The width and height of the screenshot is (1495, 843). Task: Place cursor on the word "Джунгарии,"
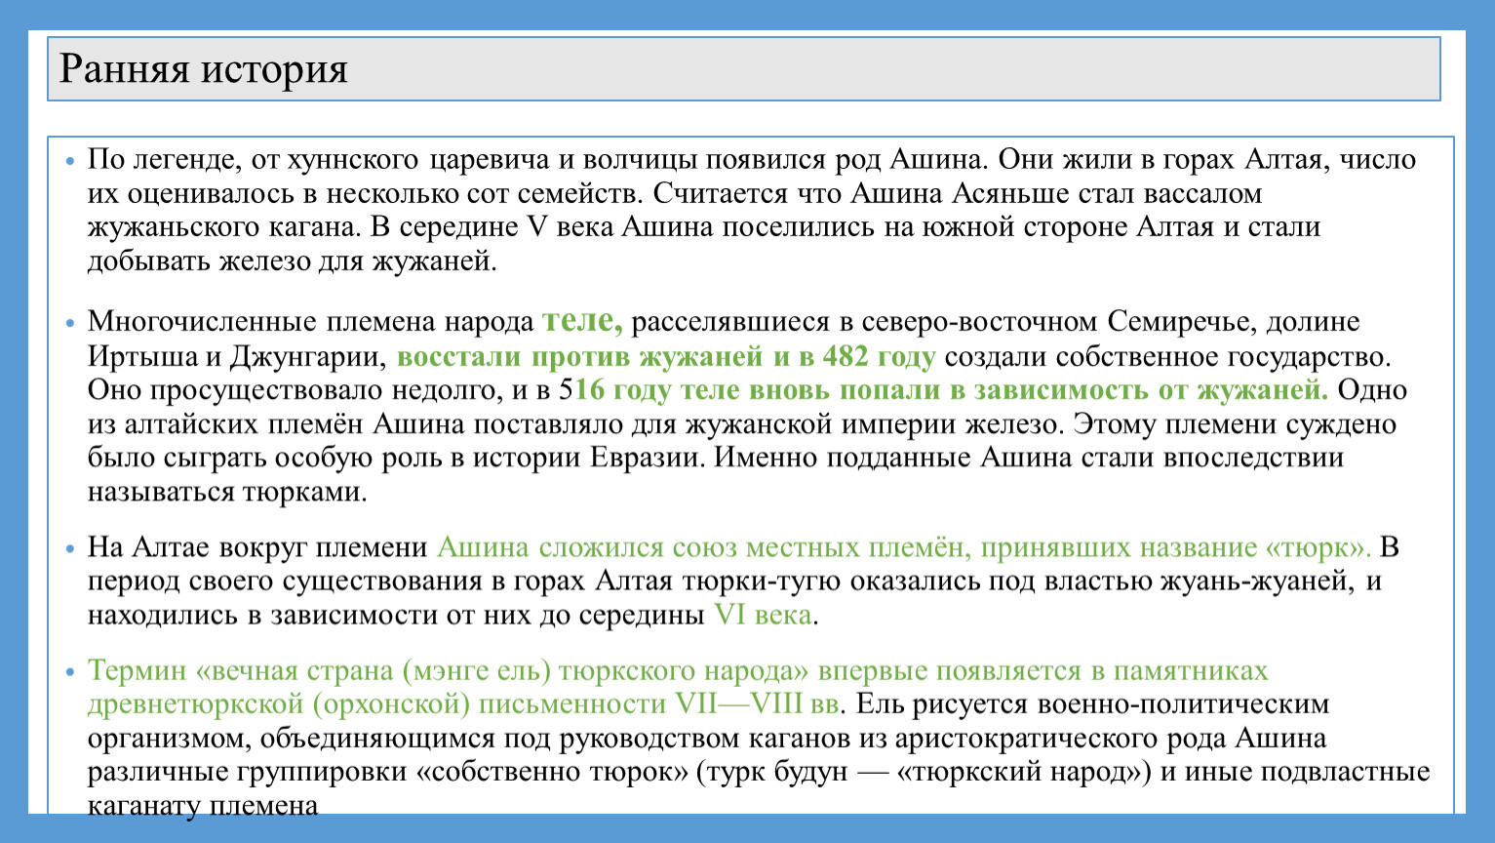click(x=309, y=356)
